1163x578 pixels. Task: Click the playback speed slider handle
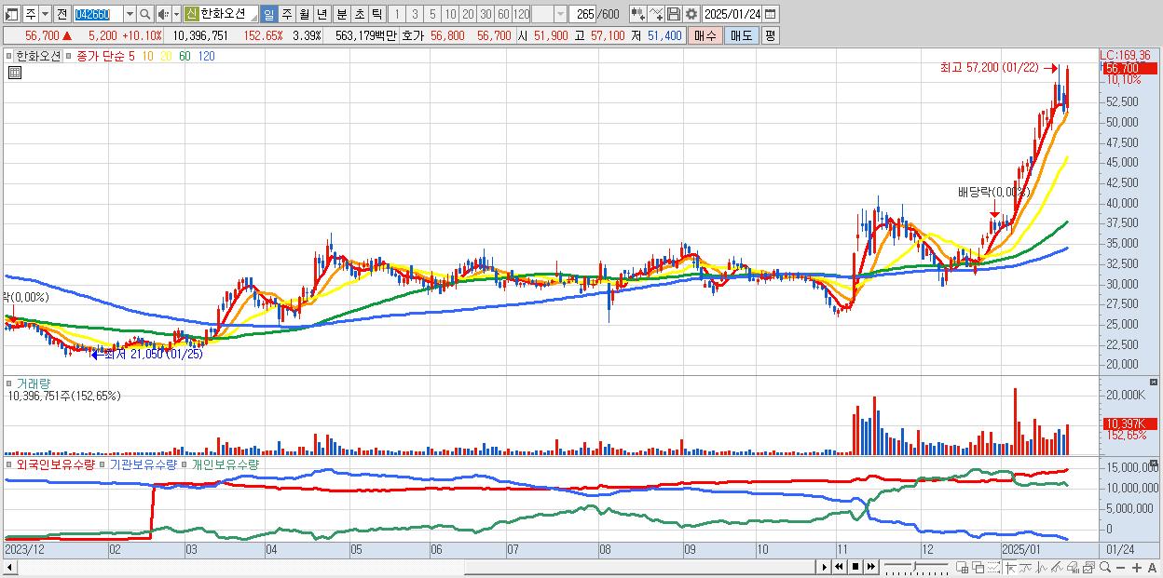pos(915,566)
